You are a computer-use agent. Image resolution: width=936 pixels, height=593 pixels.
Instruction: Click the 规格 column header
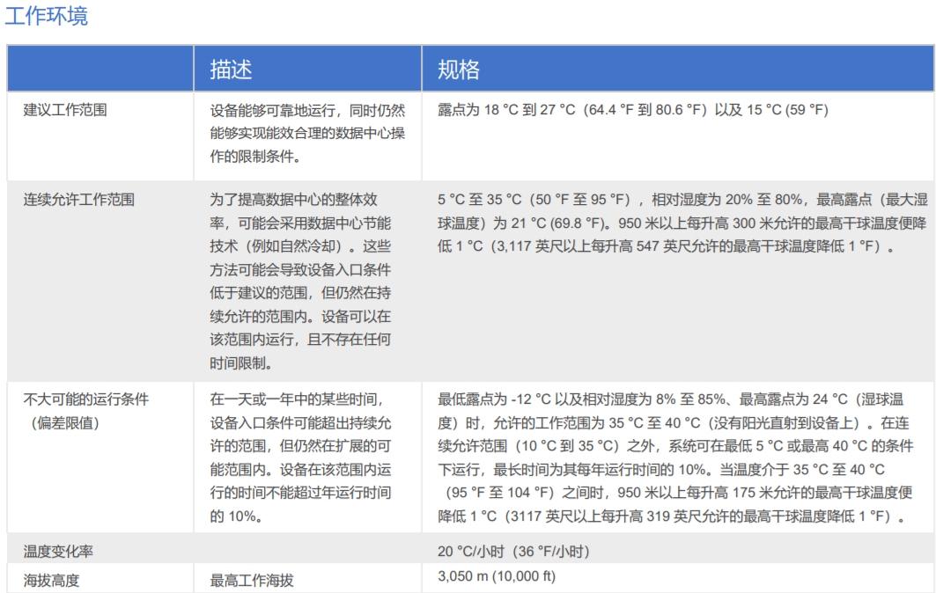(x=459, y=70)
